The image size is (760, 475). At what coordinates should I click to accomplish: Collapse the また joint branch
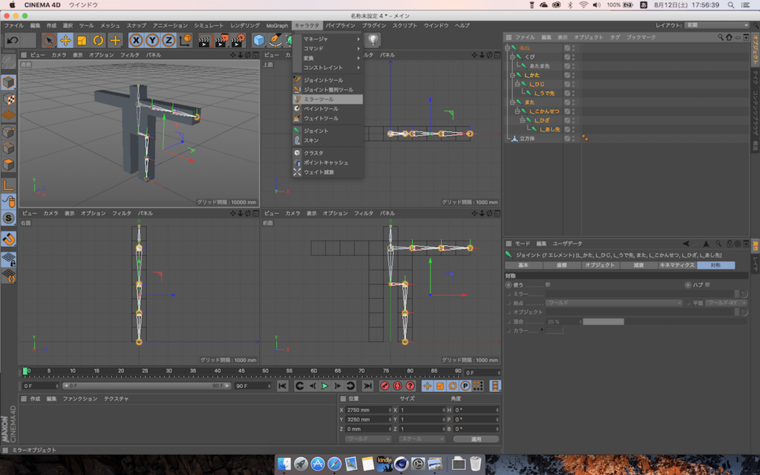point(512,102)
